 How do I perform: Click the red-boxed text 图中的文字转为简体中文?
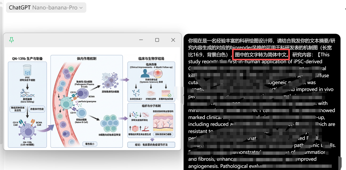tap(261, 54)
